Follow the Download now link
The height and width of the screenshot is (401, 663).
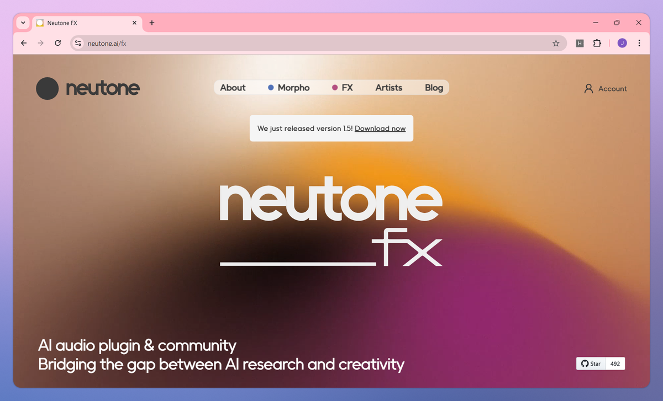pos(380,129)
